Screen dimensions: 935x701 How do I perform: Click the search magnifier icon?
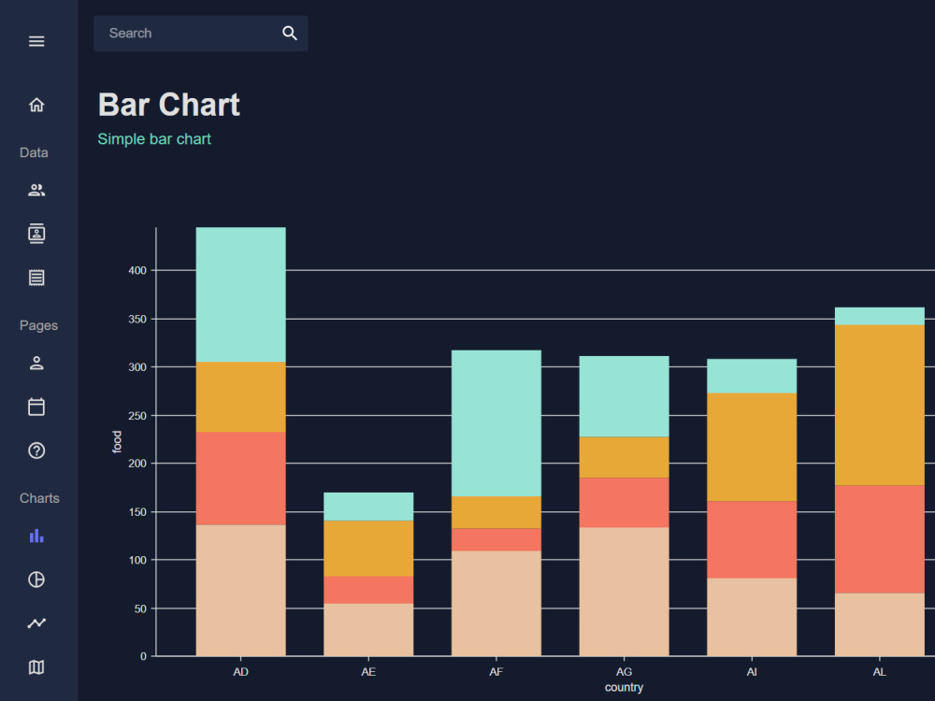tap(290, 34)
